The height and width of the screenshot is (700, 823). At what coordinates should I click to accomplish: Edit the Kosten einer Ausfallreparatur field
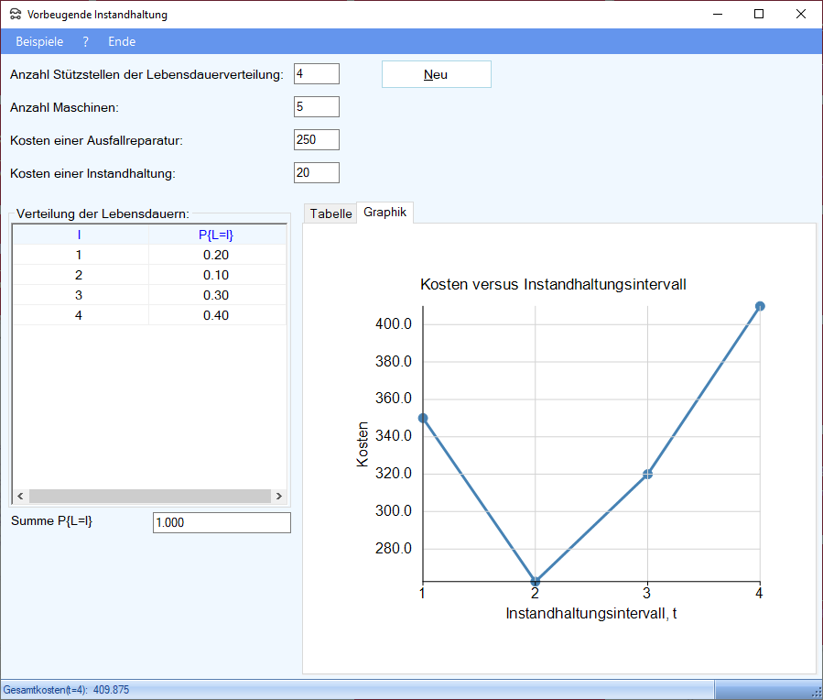pyautogui.click(x=316, y=139)
